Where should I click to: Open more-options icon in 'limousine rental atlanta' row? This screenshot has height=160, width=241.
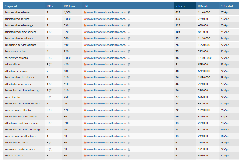tap(129, 149)
